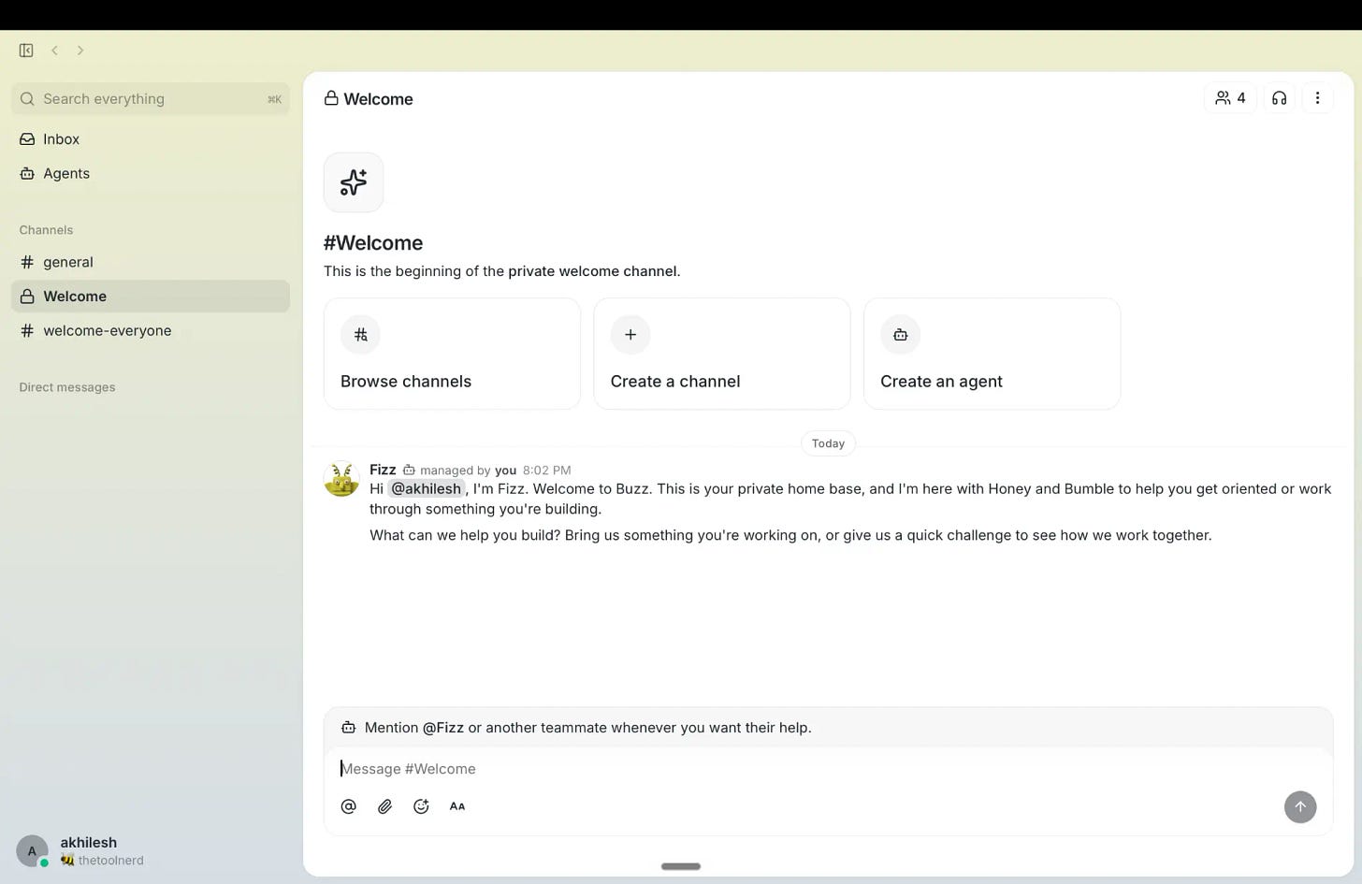The height and width of the screenshot is (884, 1362).
Task: Send message with the arrow button
Action: [x=1300, y=807]
